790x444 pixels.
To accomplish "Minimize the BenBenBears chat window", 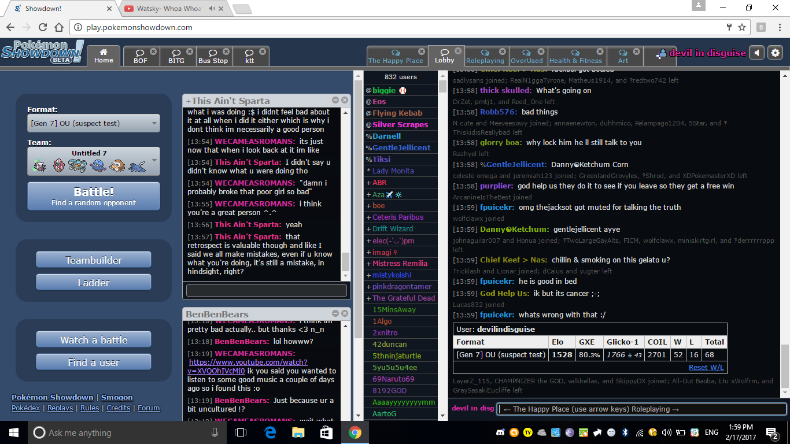I will (335, 313).
